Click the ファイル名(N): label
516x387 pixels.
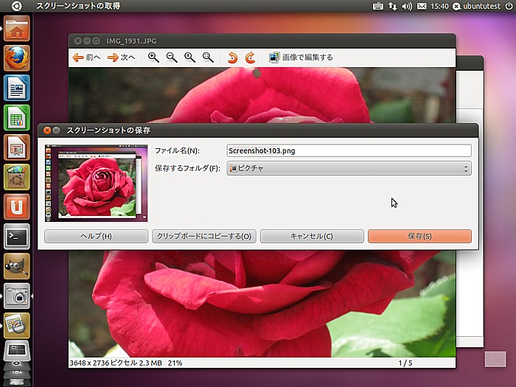tap(177, 150)
